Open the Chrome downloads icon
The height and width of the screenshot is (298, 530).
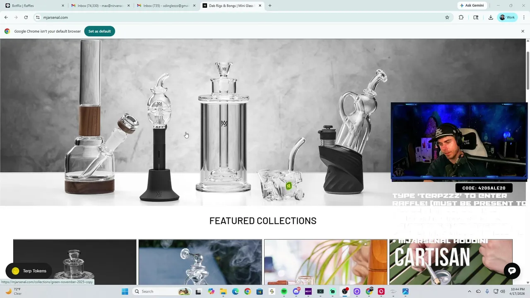(x=491, y=17)
